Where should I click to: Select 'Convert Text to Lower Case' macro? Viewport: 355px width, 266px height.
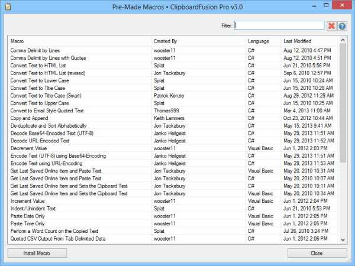(173, 80)
